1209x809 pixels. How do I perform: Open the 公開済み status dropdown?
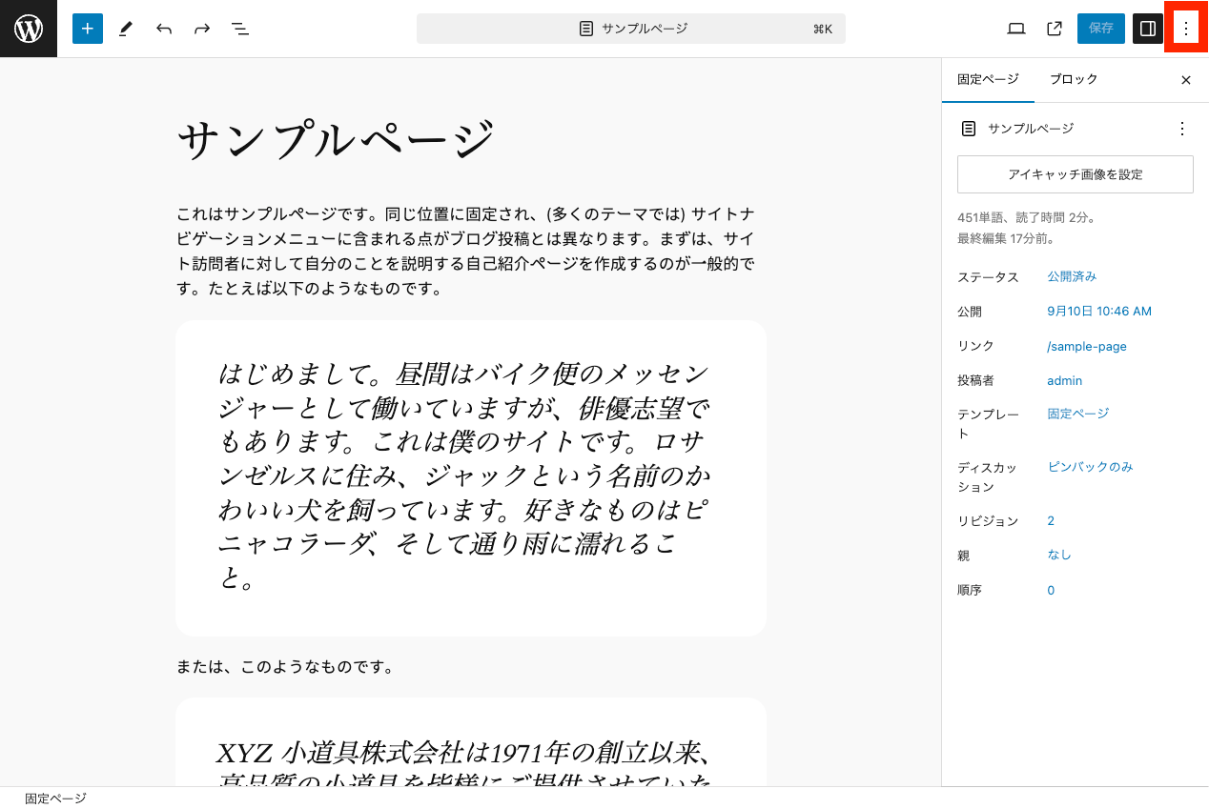pyautogui.click(x=1072, y=276)
